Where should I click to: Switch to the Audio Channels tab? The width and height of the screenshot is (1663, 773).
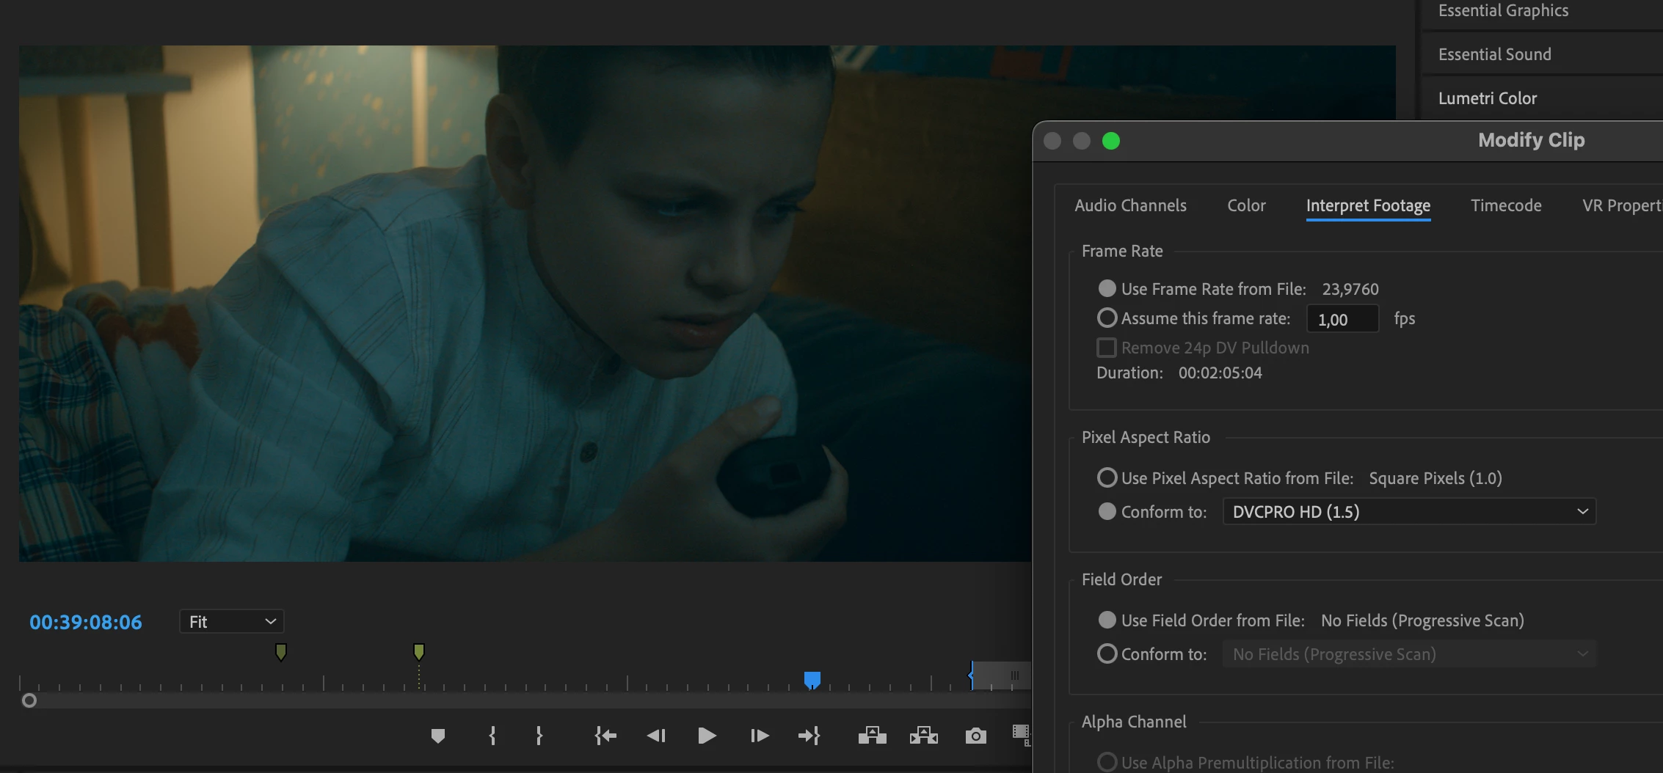[x=1130, y=205]
